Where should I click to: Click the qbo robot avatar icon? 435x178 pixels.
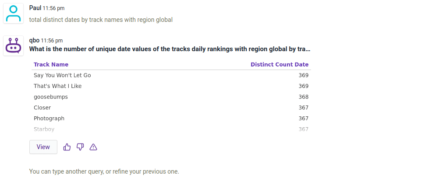tap(14, 46)
